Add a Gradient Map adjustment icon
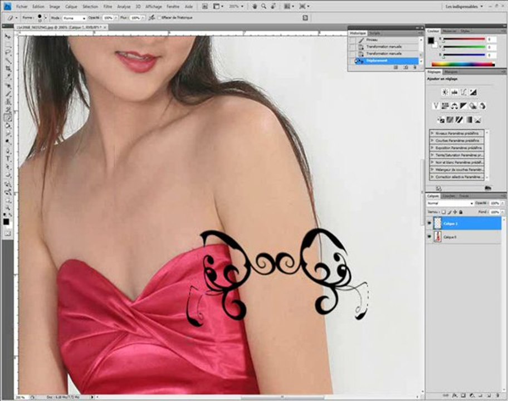 click(468, 120)
